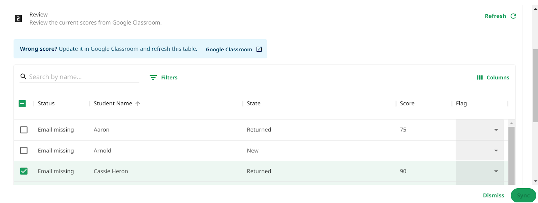Expand the Flag dropdown for Cassie Heron
538x203 pixels.
click(479, 171)
